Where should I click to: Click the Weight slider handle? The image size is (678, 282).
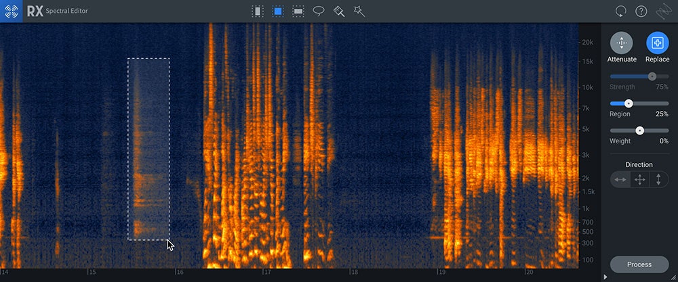[x=639, y=131]
